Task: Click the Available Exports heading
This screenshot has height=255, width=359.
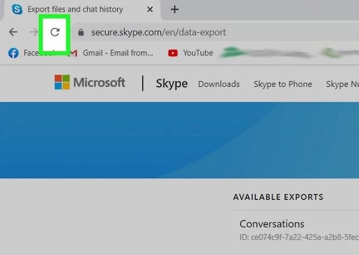Action: coord(278,197)
